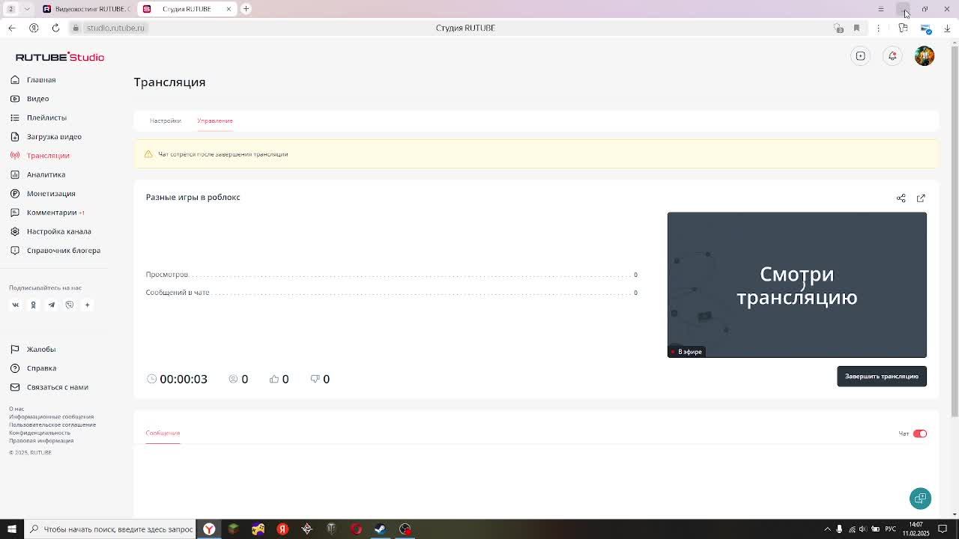Open the Dzen plus social icon
This screenshot has height=539, width=959.
coord(87,305)
